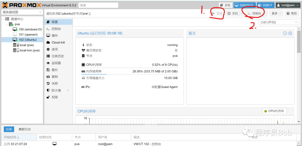Open the top toolbar 控制台 console button
302x146 pixels.
click(255, 13)
